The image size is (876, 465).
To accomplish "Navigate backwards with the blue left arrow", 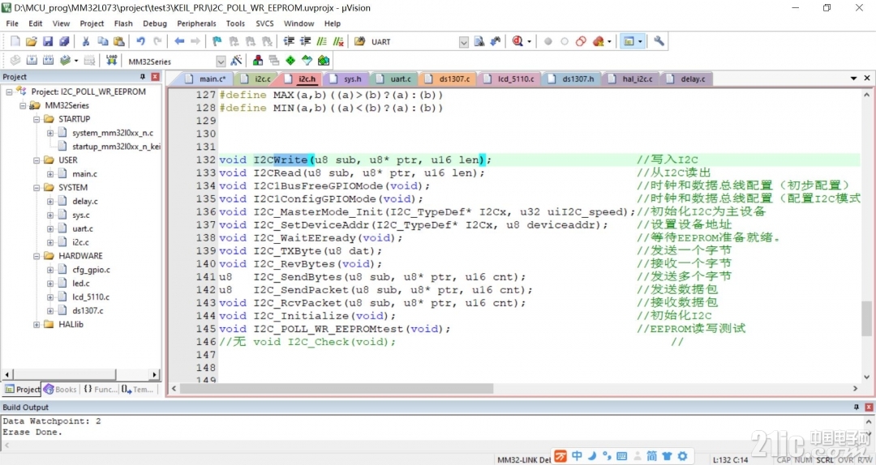I will [179, 41].
